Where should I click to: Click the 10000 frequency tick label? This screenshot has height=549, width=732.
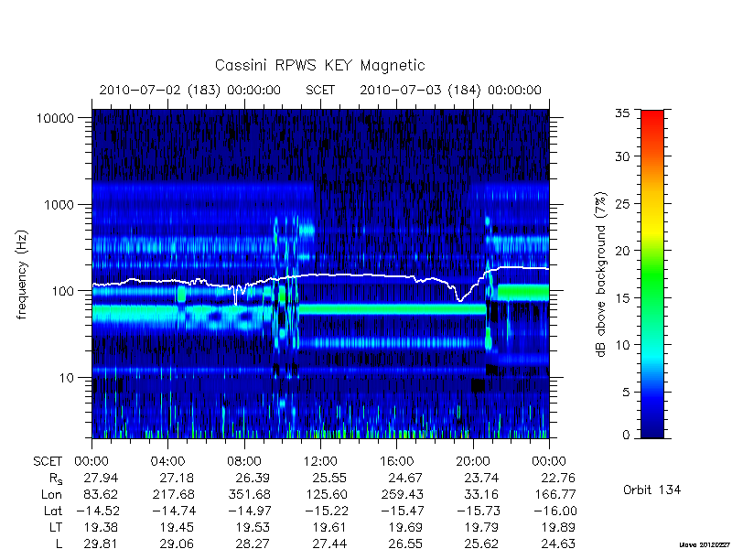56,119
